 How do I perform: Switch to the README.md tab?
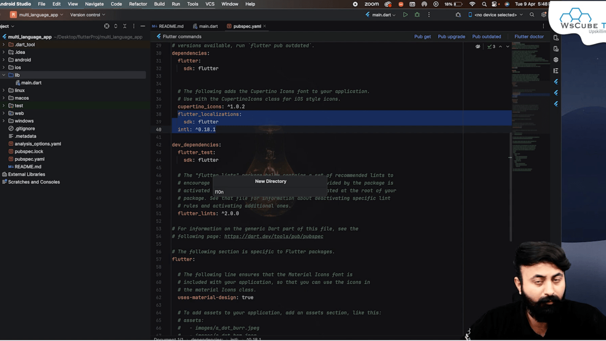click(x=168, y=26)
